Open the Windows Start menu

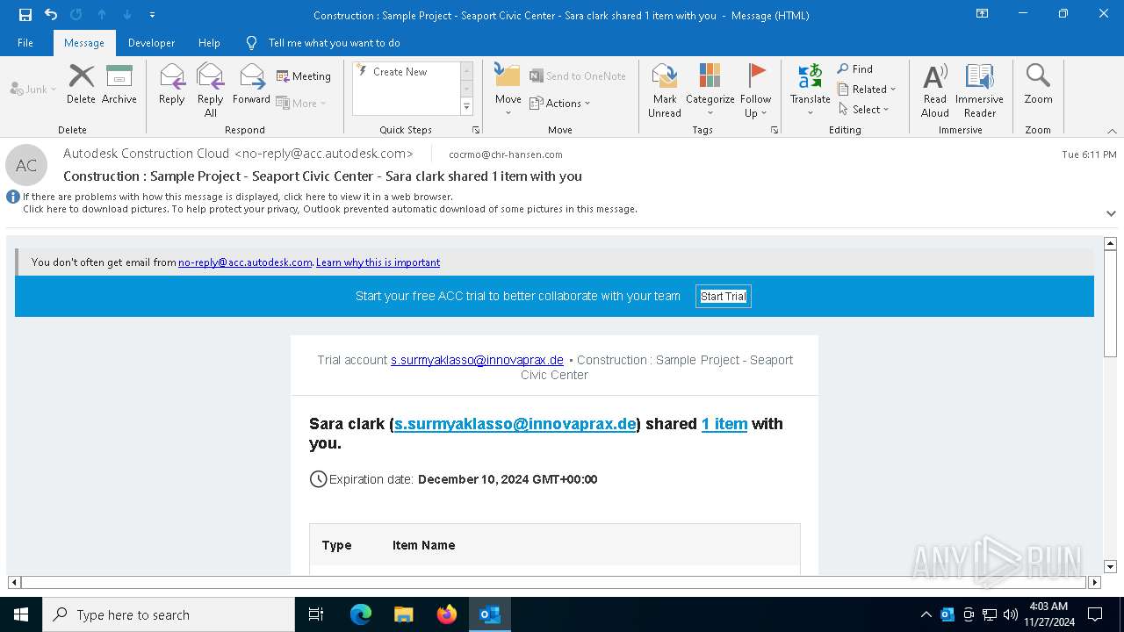(21, 614)
